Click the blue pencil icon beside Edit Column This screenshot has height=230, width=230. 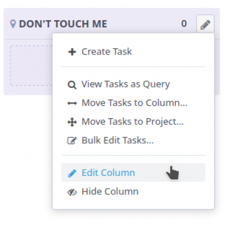click(x=72, y=173)
